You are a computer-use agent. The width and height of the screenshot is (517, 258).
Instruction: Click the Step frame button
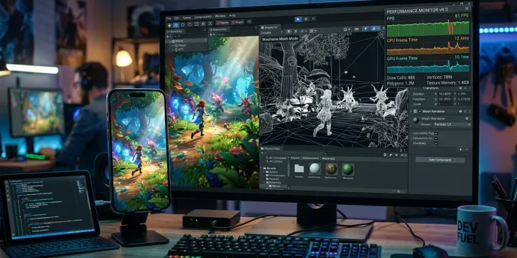click(x=314, y=19)
